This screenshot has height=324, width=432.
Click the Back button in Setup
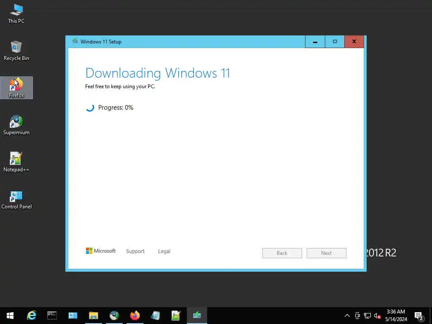282,253
